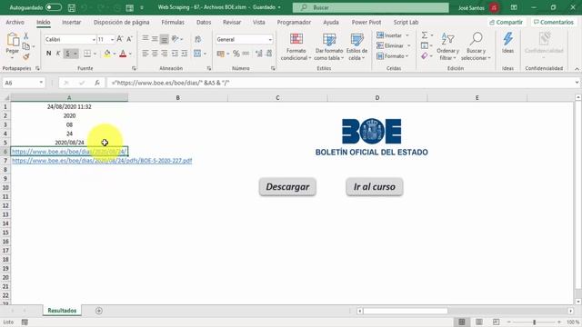
Task: Add a new sheet with plus icon
Action: coord(99,311)
